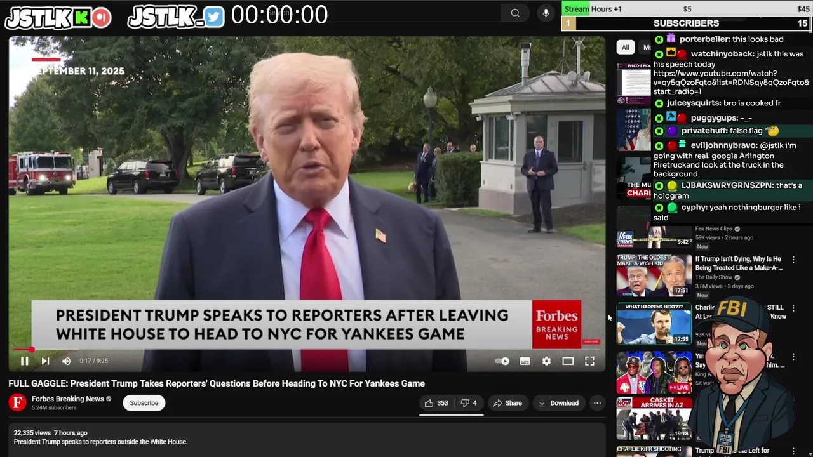Open more actions menu beside Download
This screenshot has width=813, height=457.
[597, 403]
